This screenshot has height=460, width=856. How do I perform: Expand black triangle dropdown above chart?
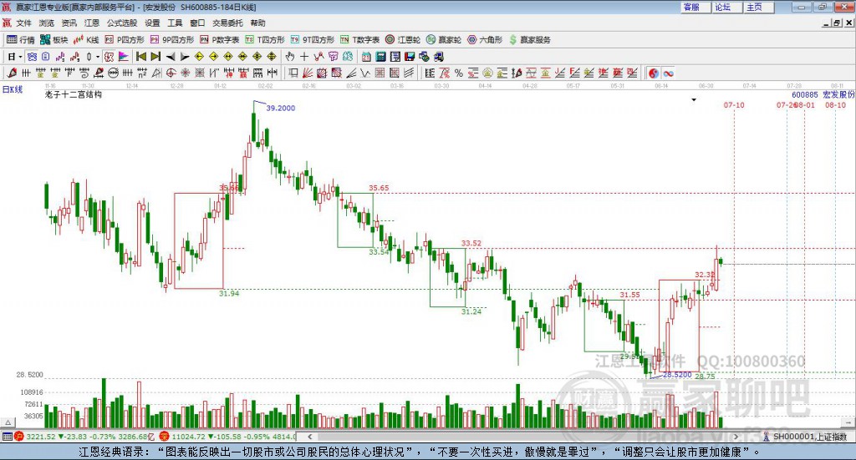tap(694, 99)
